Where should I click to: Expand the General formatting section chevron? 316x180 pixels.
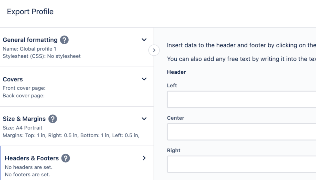click(144, 40)
